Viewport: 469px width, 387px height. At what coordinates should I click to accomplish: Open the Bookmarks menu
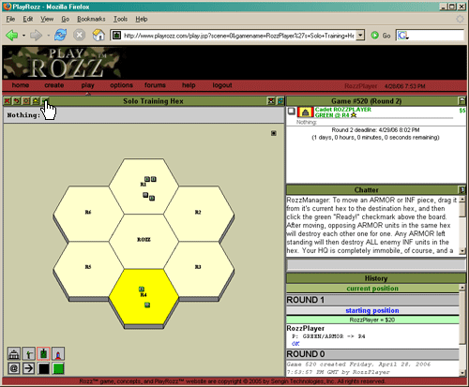[x=91, y=19]
